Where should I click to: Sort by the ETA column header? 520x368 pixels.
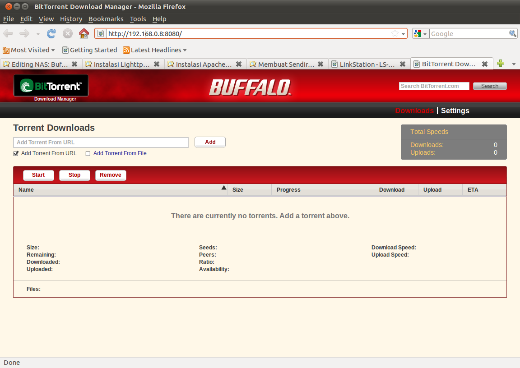coord(484,190)
